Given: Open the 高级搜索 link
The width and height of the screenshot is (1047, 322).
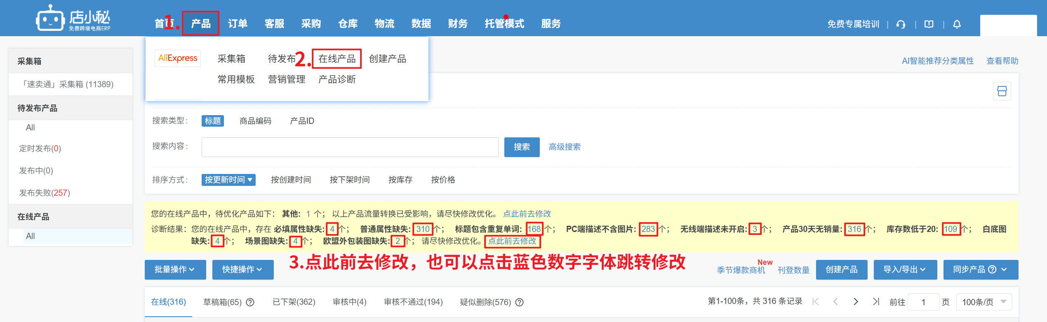Looking at the screenshot, I should tap(565, 147).
